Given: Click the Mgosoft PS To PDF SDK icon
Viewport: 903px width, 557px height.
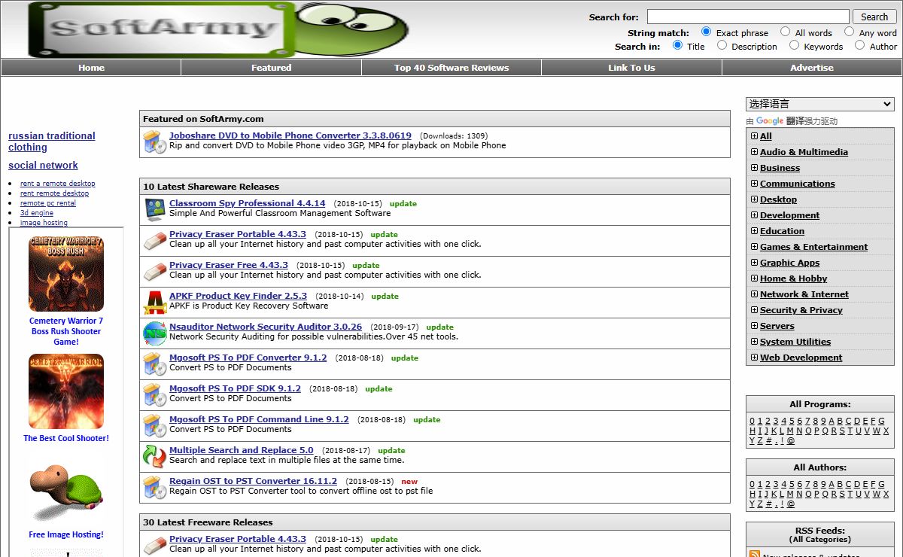Looking at the screenshot, I should click(x=154, y=394).
